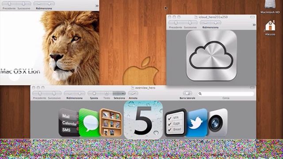This screenshot has height=159, width=283.
Task: Go to previous page in Lion window
Action: point(9,4)
